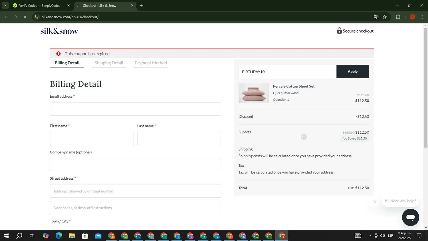Go back to previous page
The width and height of the screenshot is (428, 241).
[6, 17]
